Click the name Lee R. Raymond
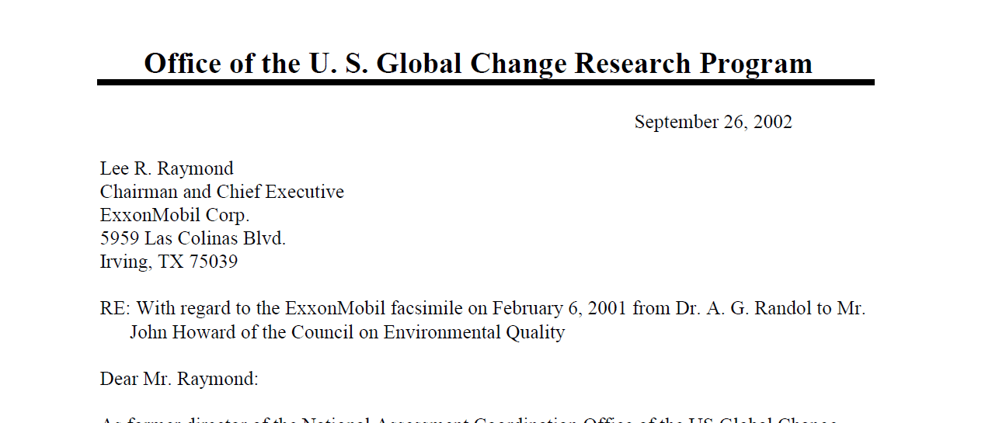The image size is (985, 423). 166,168
